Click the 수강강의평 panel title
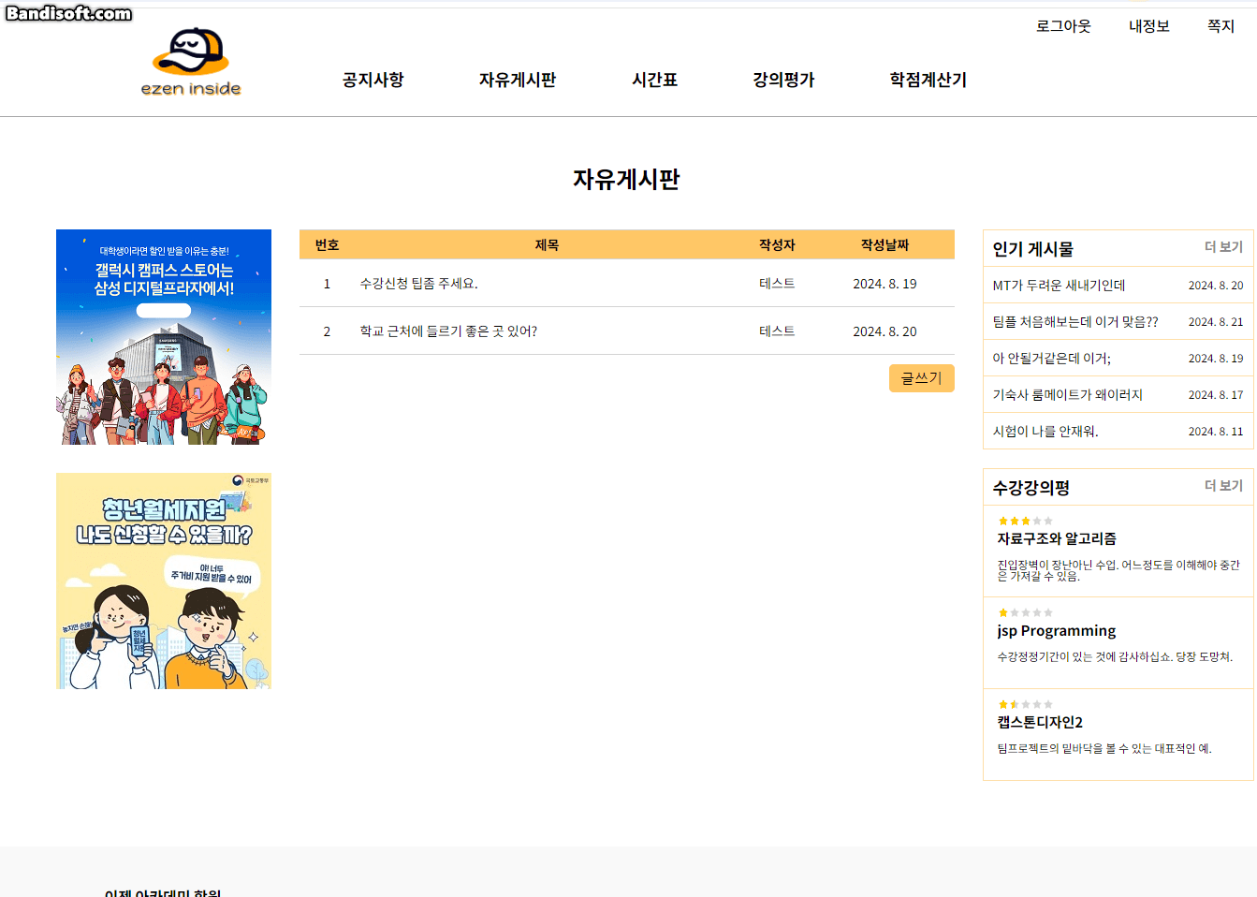Image resolution: width=1257 pixels, height=897 pixels. pos(1031,488)
